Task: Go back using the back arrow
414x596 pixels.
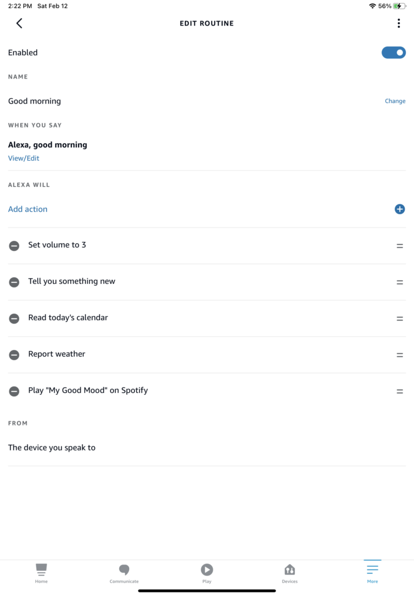Action: (19, 23)
